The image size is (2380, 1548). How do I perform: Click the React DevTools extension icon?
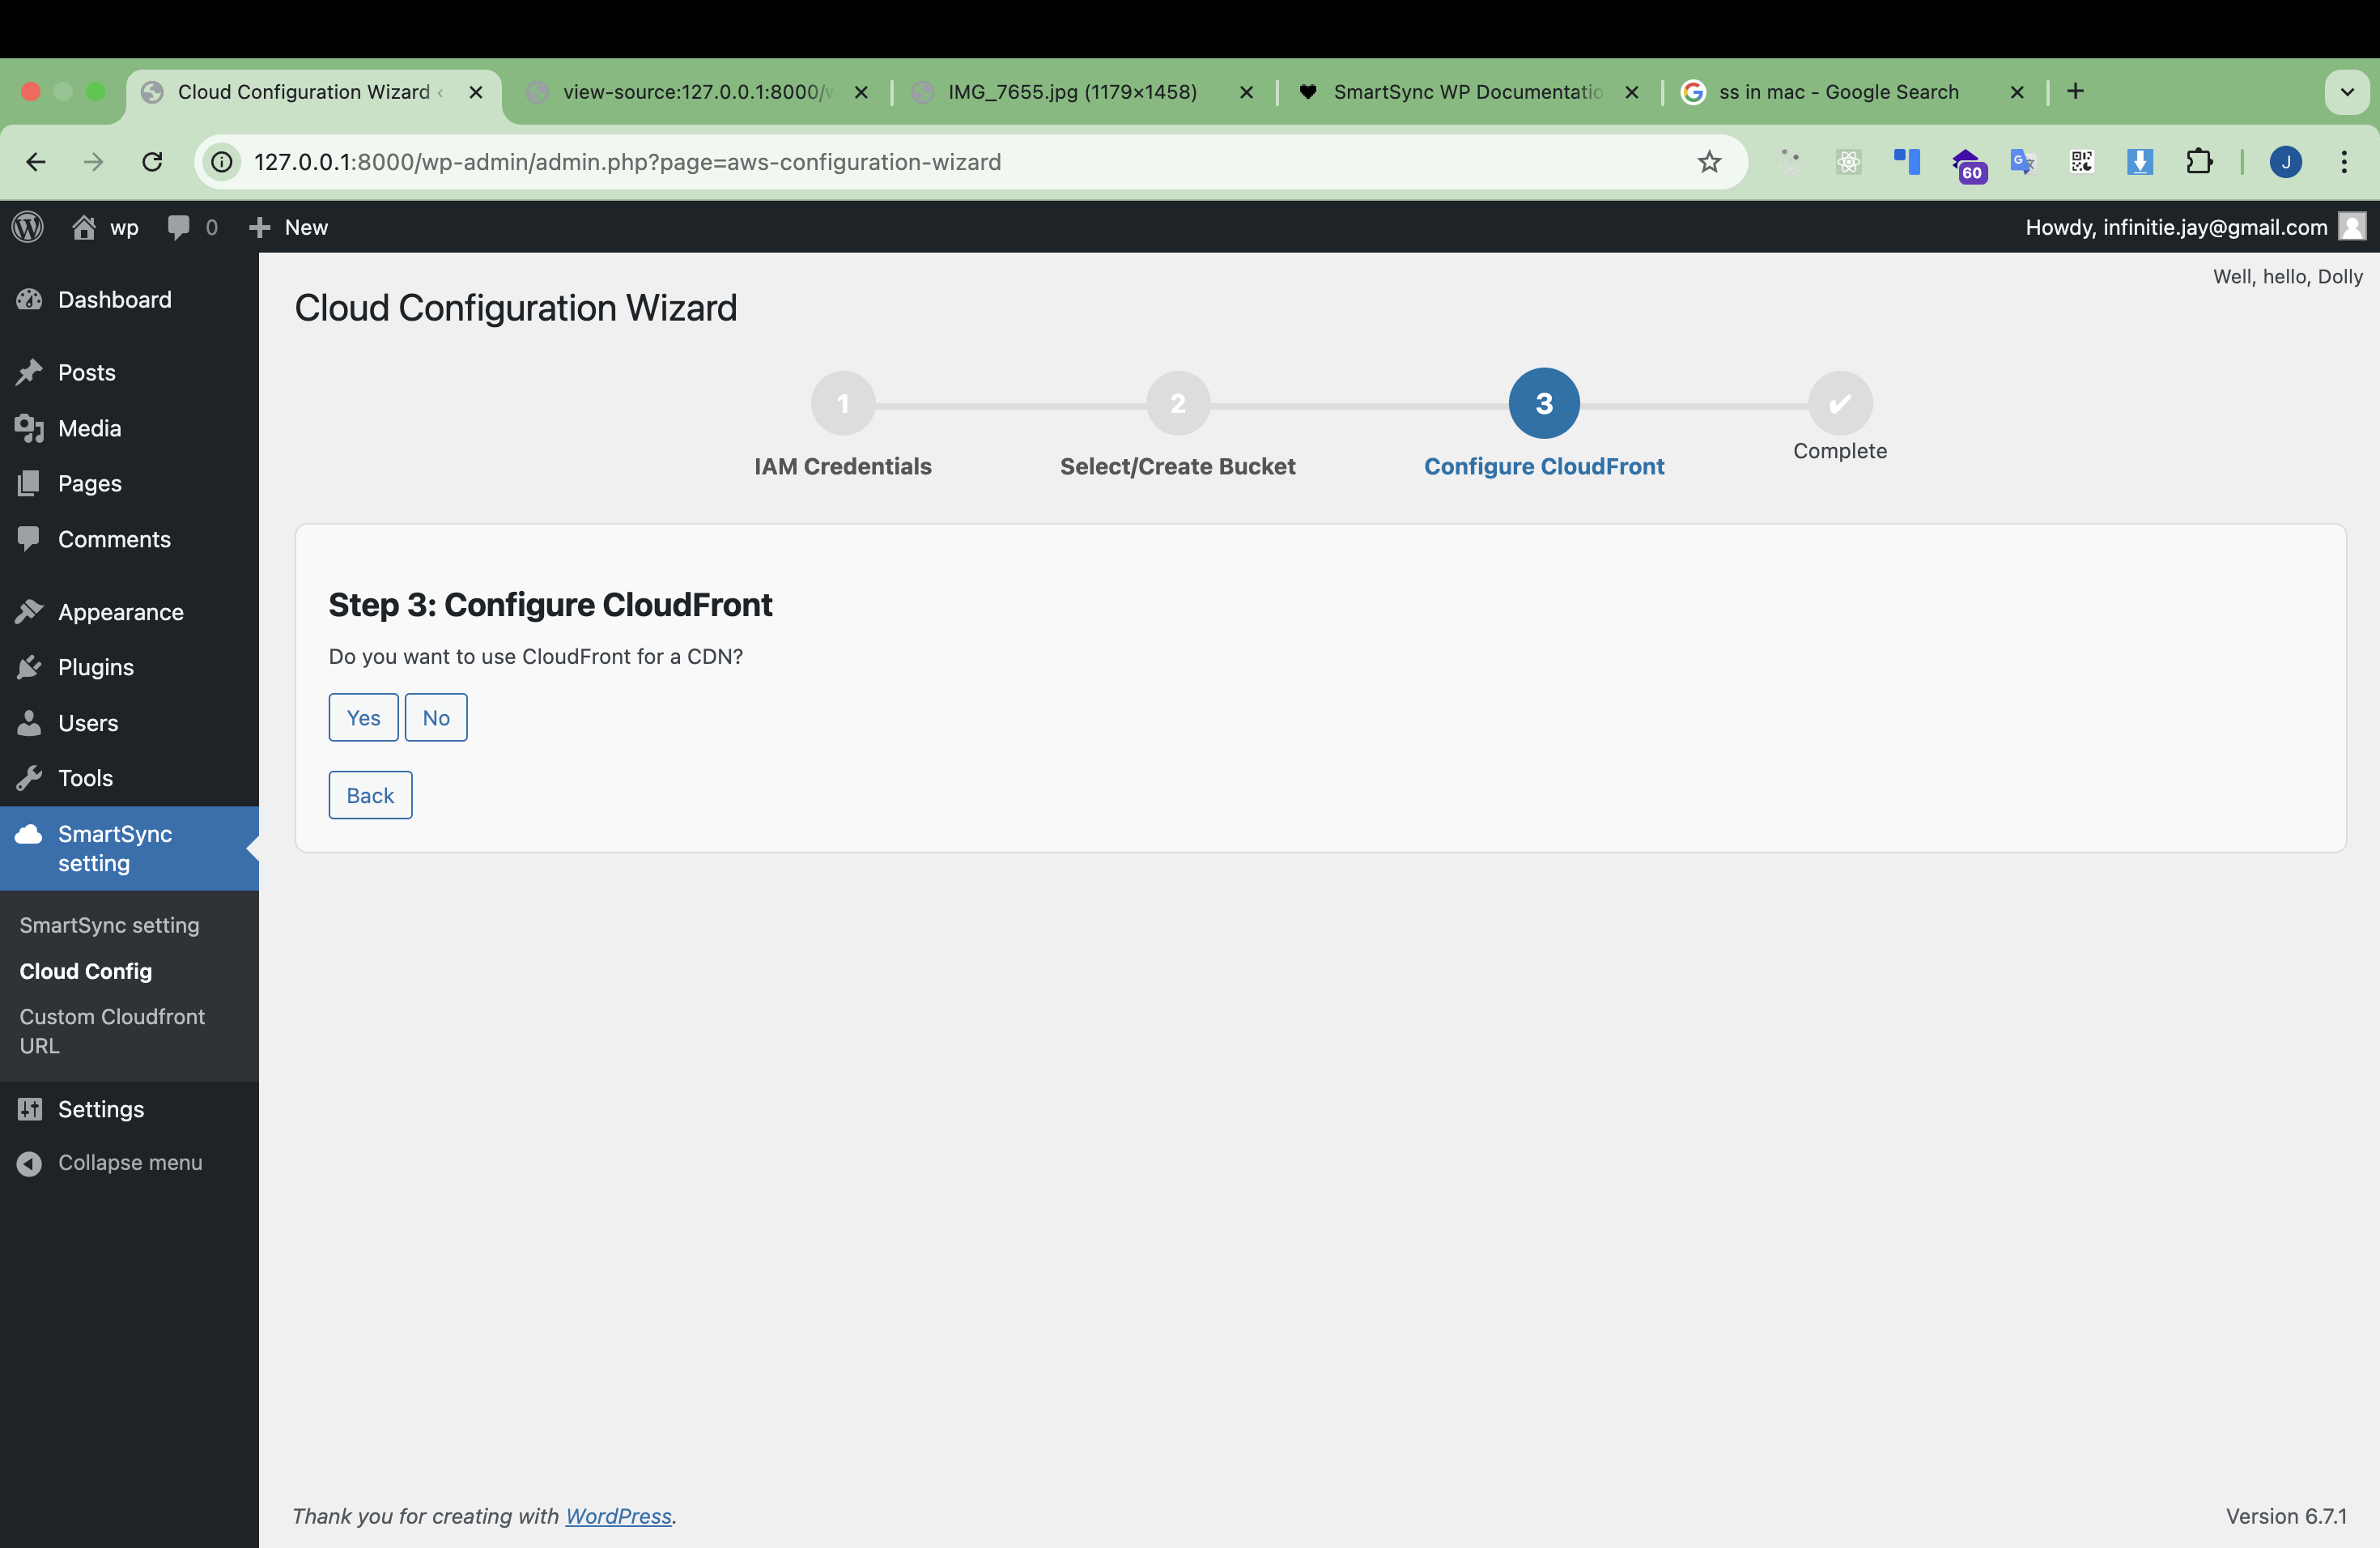coord(1848,162)
